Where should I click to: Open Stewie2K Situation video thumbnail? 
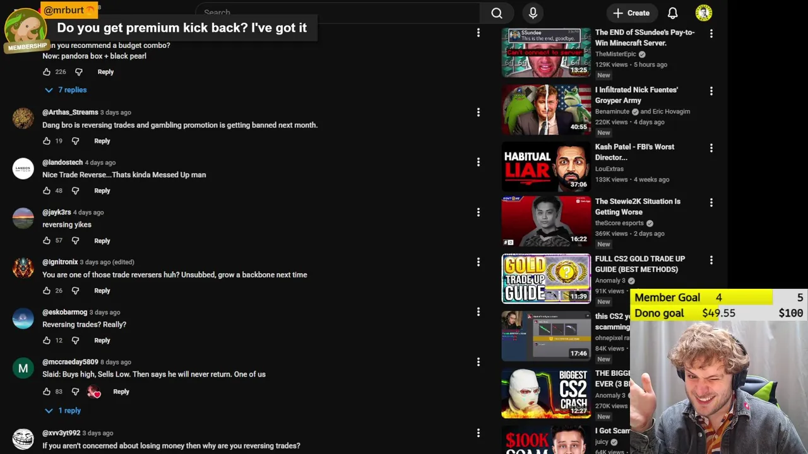point(546,221)
